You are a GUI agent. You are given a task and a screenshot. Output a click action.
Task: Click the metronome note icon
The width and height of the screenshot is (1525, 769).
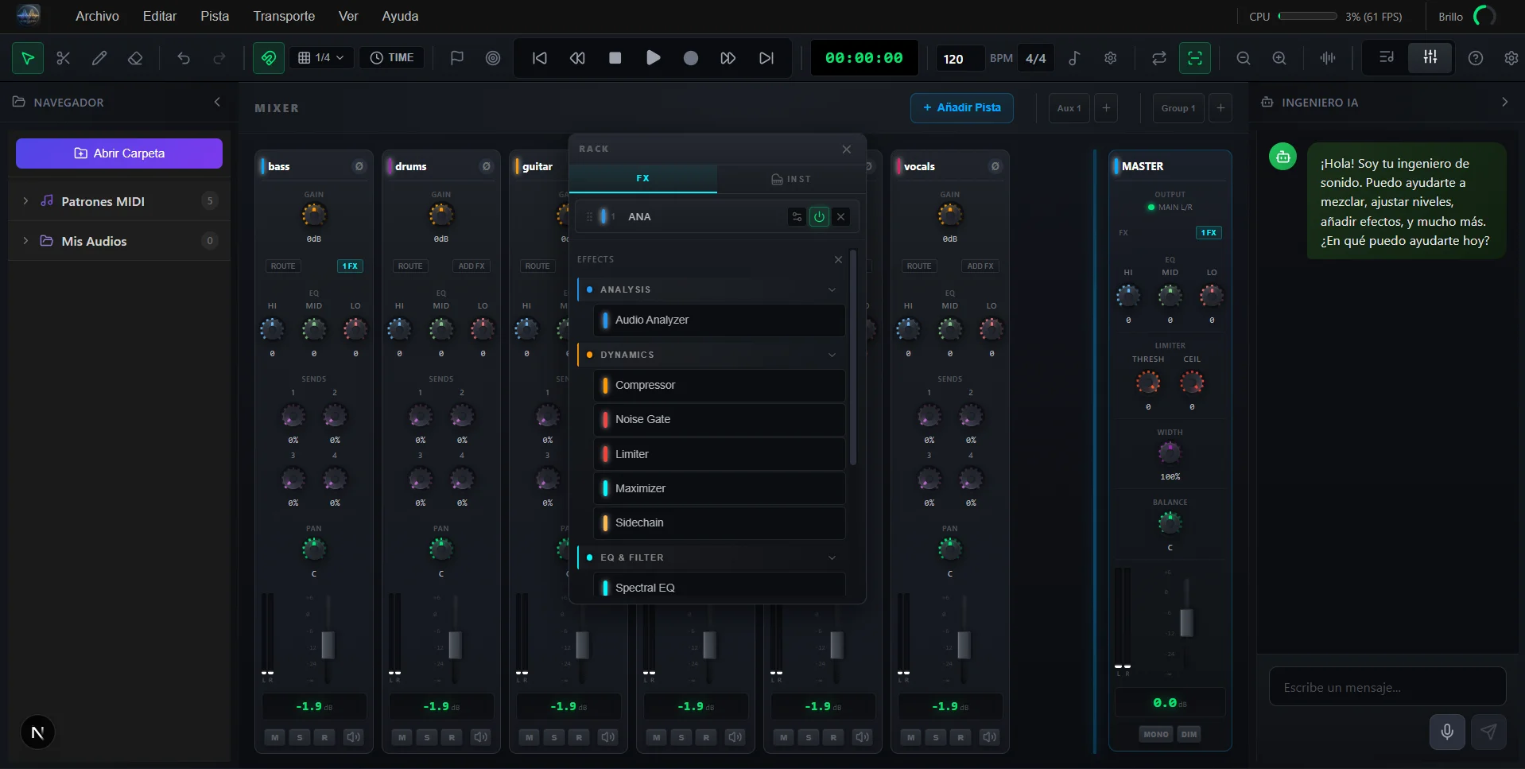pos(1074,58)
